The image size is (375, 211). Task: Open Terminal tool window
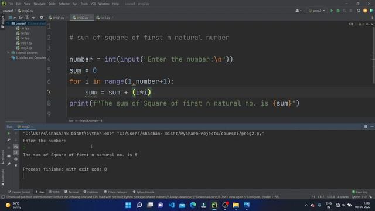click(71, 192)
